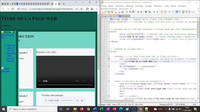Collapse the html tag fold on line 2

click(x=109, y=22)
